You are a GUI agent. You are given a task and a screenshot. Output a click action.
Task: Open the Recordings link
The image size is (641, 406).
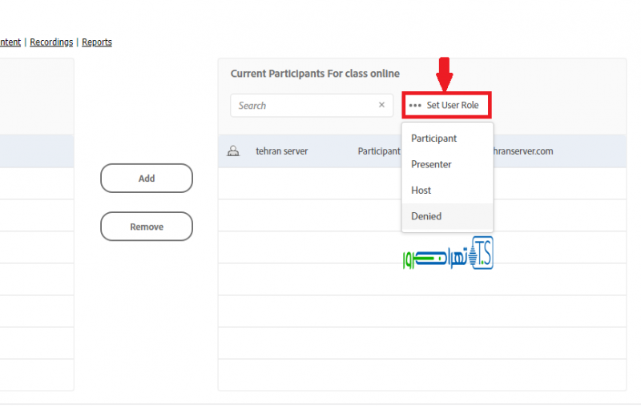click(51, 42)
